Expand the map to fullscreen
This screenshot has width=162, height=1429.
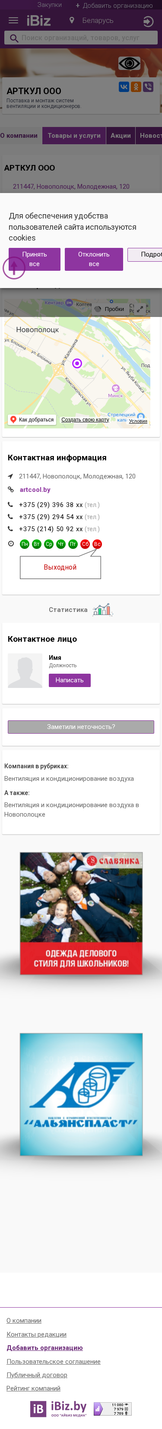[140, 309]
